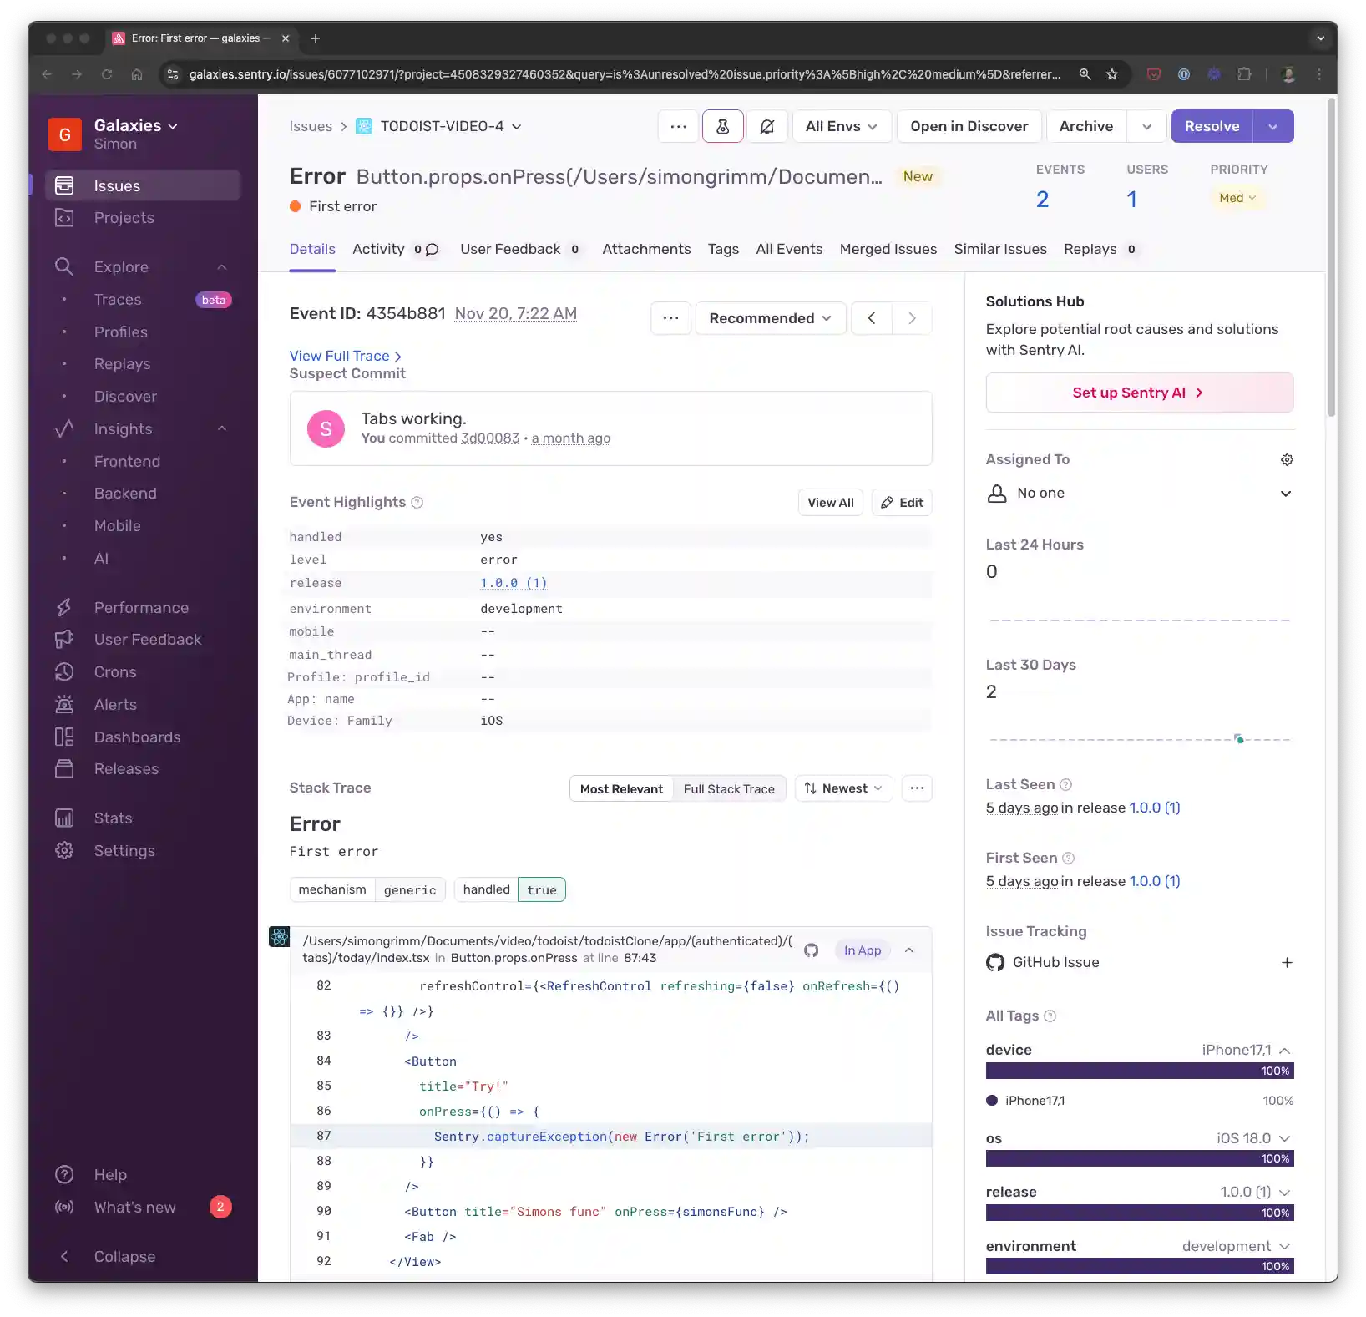Collapse the Insights sidebar section
Screen dimensions: 1366x1317
point(222,429)
